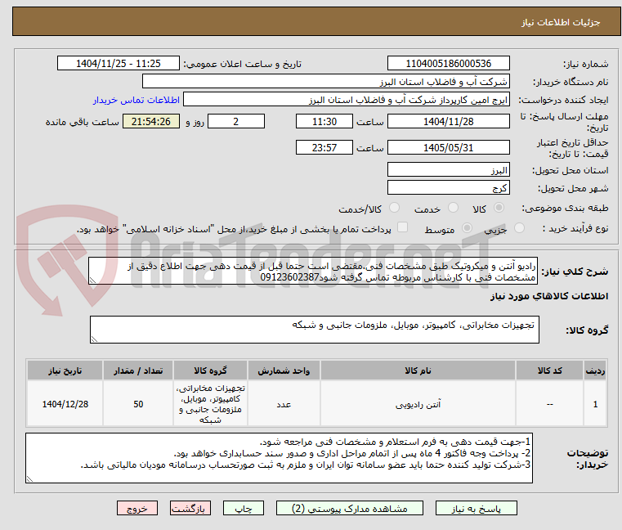Select the متوسط purchase type radio
Screen dimensions: 622x530
(467, 228)
